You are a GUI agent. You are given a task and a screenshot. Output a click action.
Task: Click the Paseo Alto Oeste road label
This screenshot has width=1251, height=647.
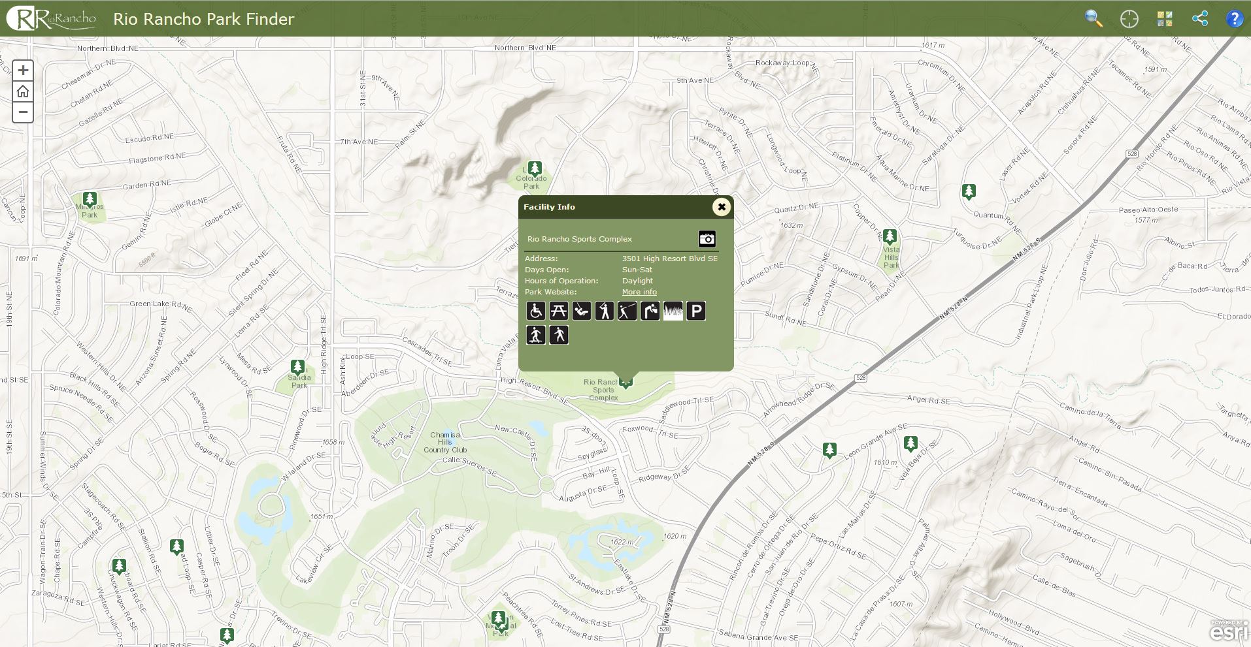(x=1148, y=210)
